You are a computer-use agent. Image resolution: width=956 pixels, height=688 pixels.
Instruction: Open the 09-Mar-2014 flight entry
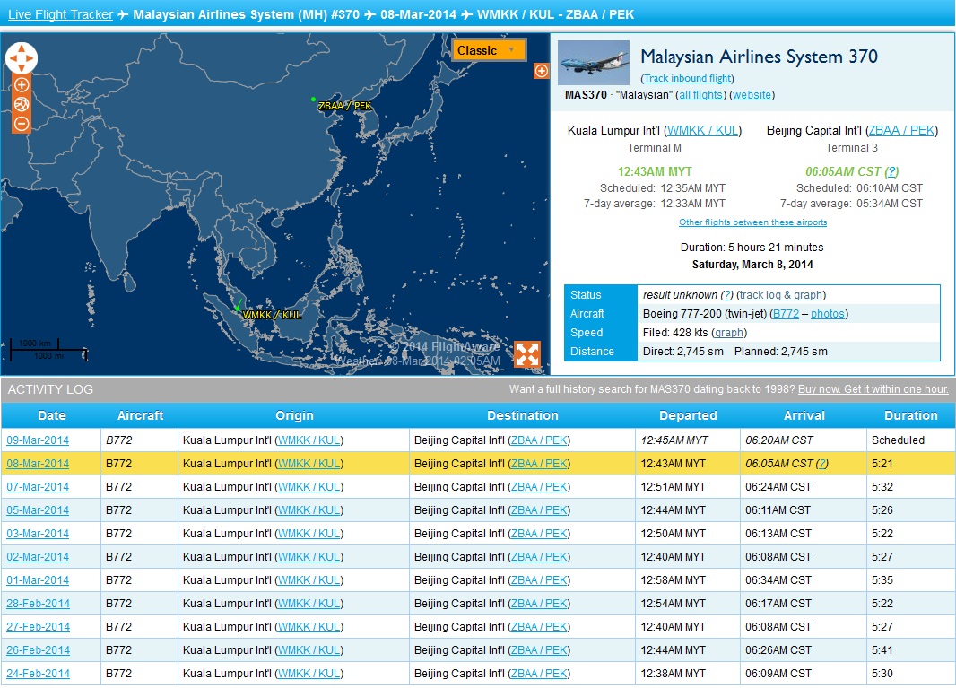point(38,440)
